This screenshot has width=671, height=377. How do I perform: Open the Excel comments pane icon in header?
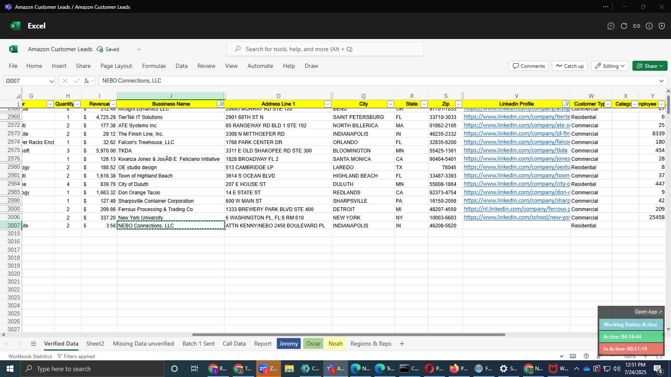click(x=611, y=26)
